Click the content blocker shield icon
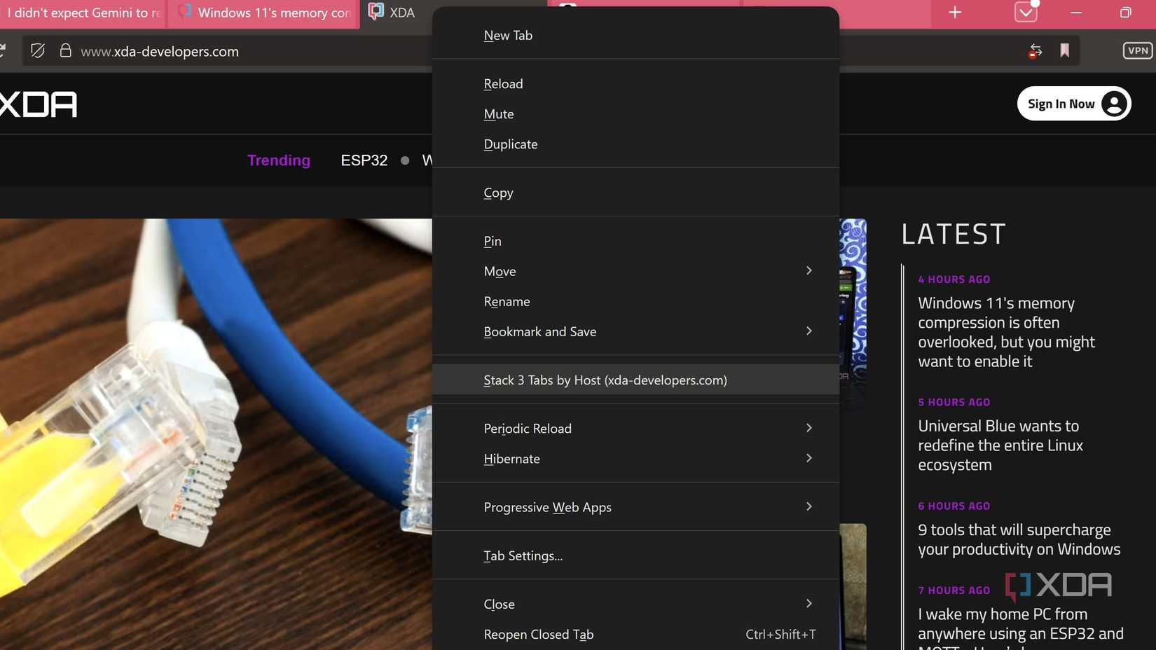Image resolution: width=1156 pixels, height=650 pixels. [x=38, y=50]
